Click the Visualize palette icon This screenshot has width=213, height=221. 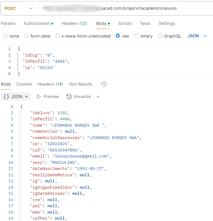[x=69, y=97]
